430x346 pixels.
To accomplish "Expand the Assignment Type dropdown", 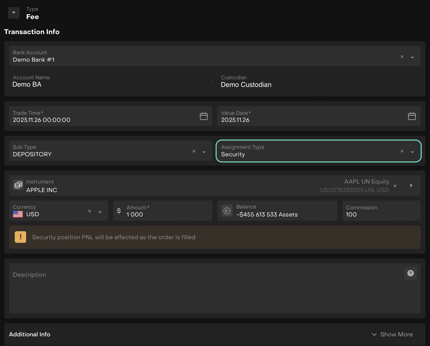I will click(412, 152).
